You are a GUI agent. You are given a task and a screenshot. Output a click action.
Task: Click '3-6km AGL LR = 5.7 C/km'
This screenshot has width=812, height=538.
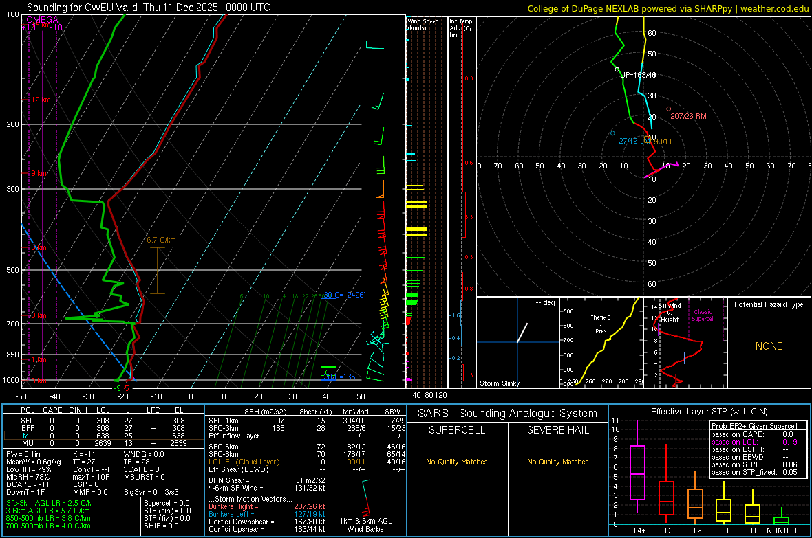48,511
